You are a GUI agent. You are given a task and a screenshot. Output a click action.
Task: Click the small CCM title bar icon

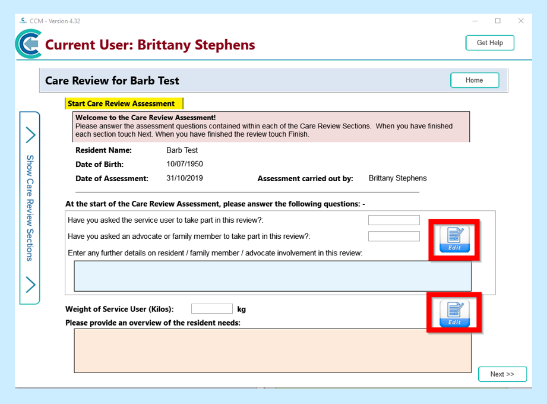coord(23,21)
